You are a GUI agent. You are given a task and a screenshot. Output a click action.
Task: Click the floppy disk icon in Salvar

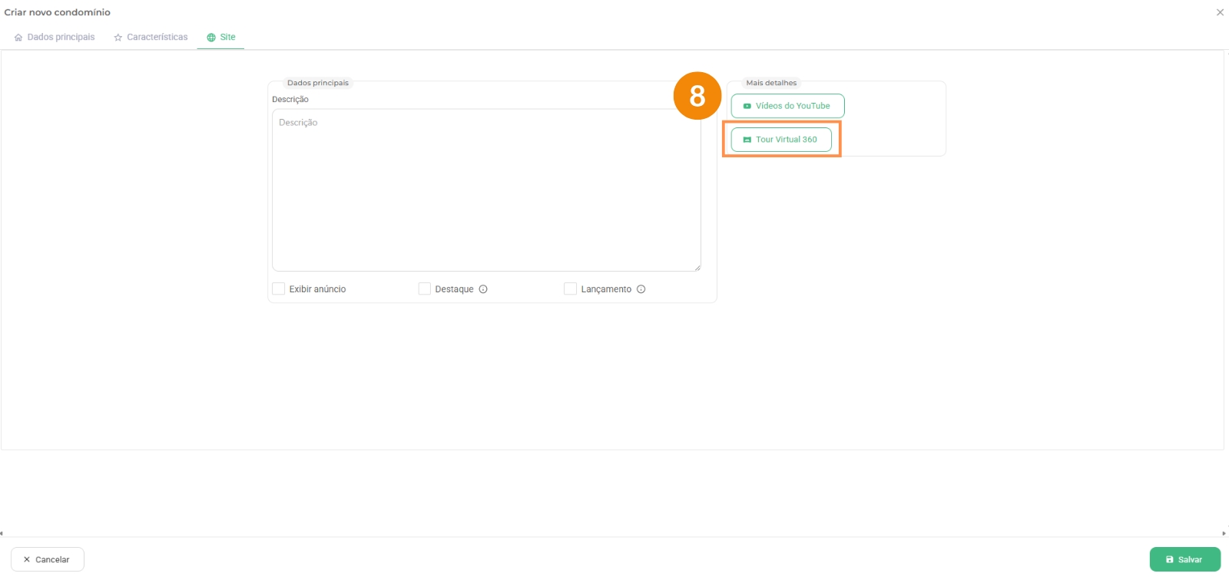click(1170, 560)
